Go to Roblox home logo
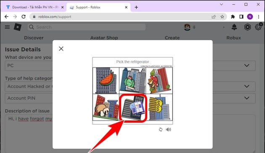Image resolution: width=265 pixels, height=153 pixels. click(x=18, y=27)
